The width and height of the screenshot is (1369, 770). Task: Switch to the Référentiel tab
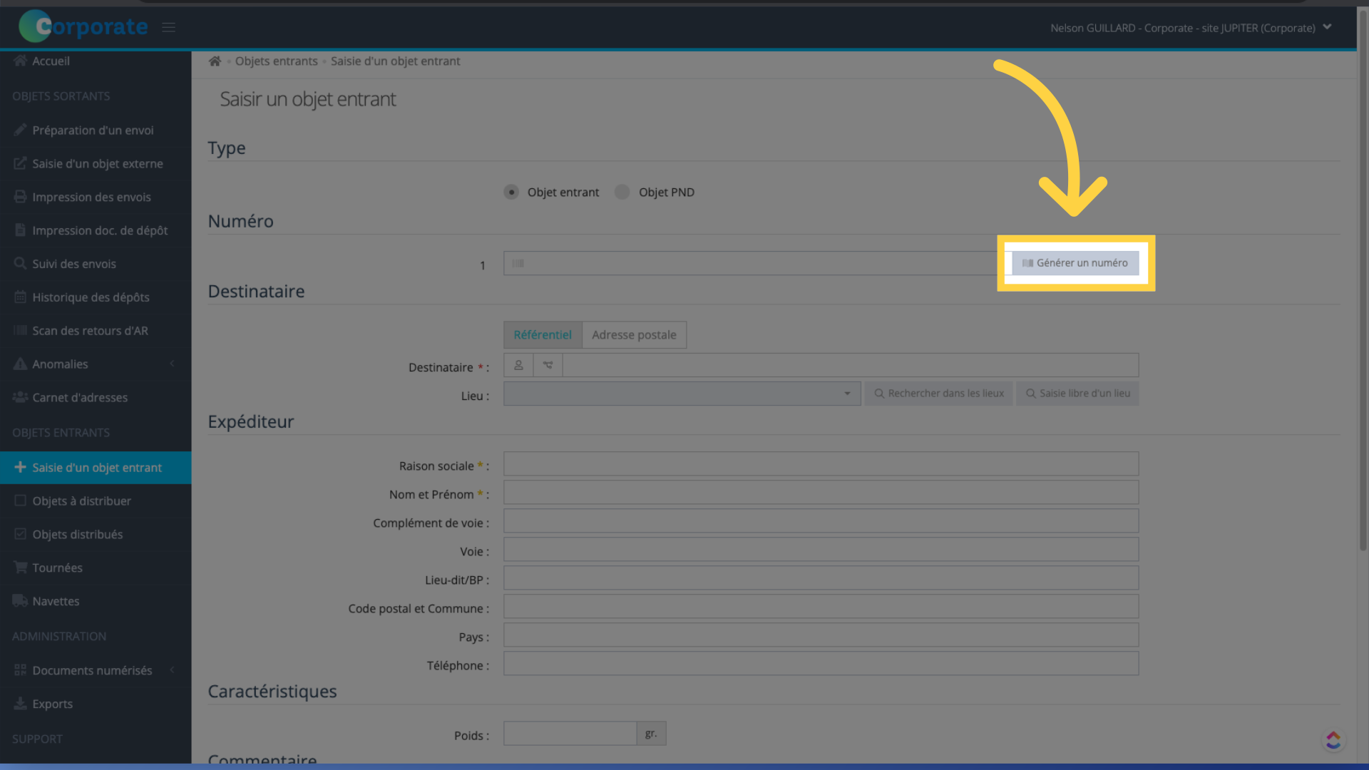point(542,334)
